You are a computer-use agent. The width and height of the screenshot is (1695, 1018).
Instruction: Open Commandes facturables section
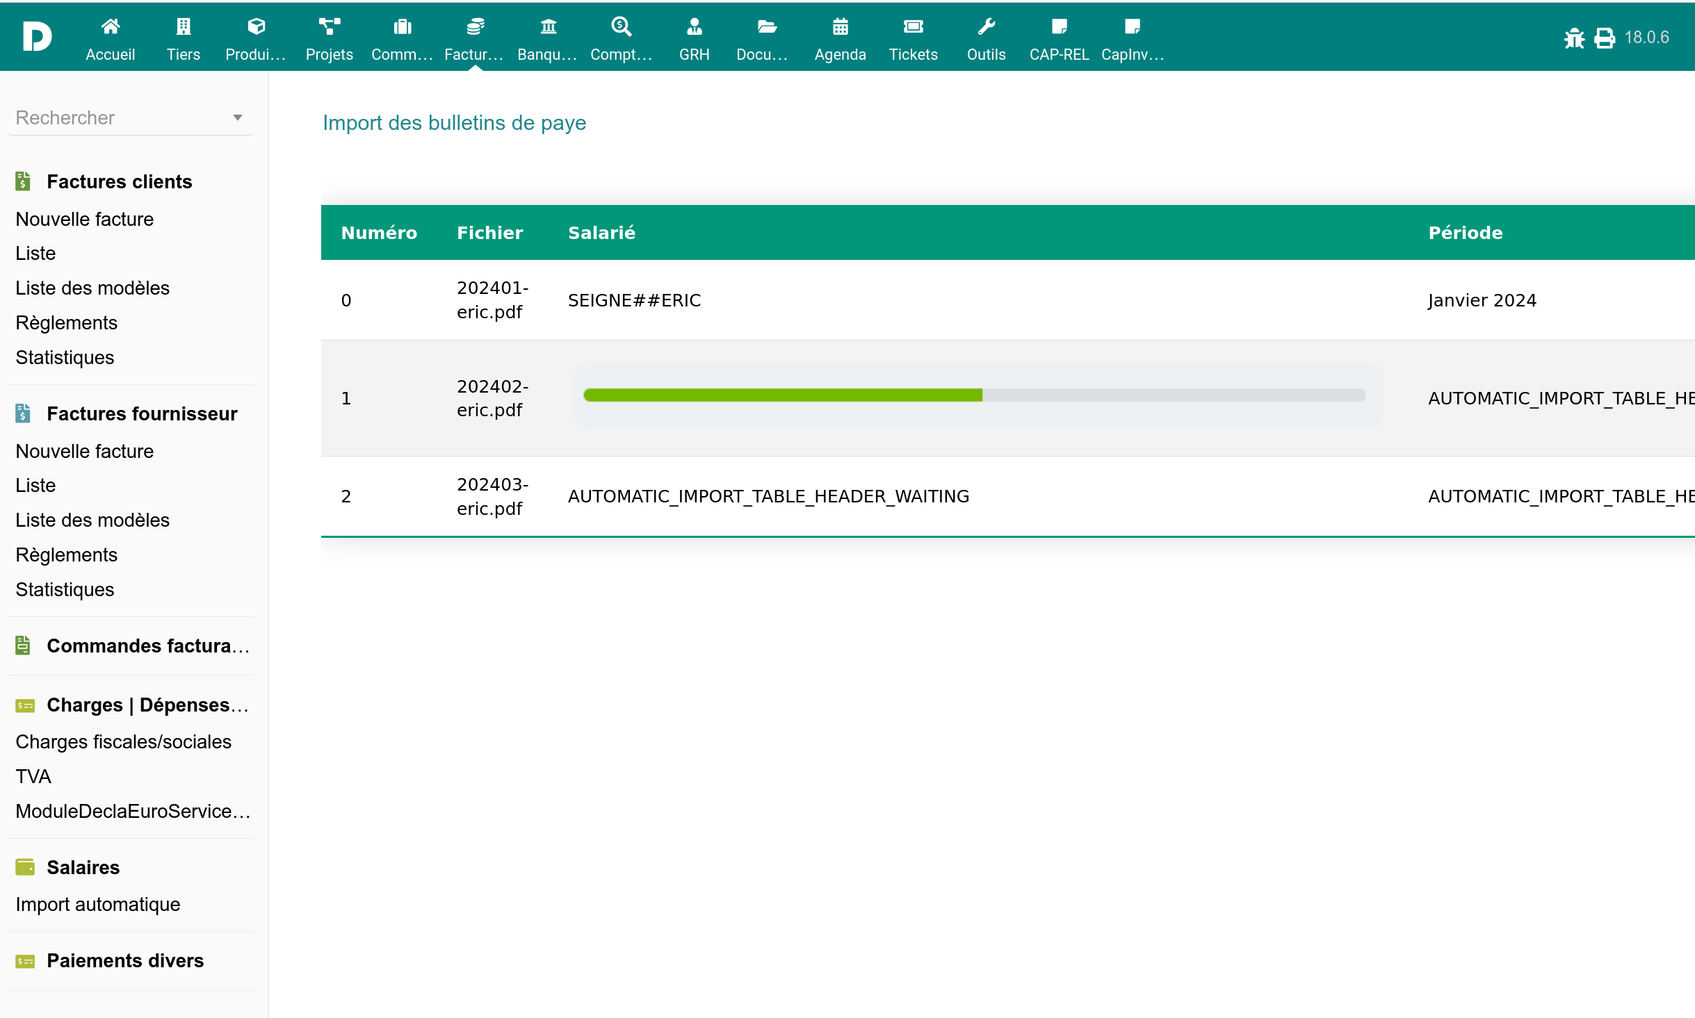click(x=148, y=646)
